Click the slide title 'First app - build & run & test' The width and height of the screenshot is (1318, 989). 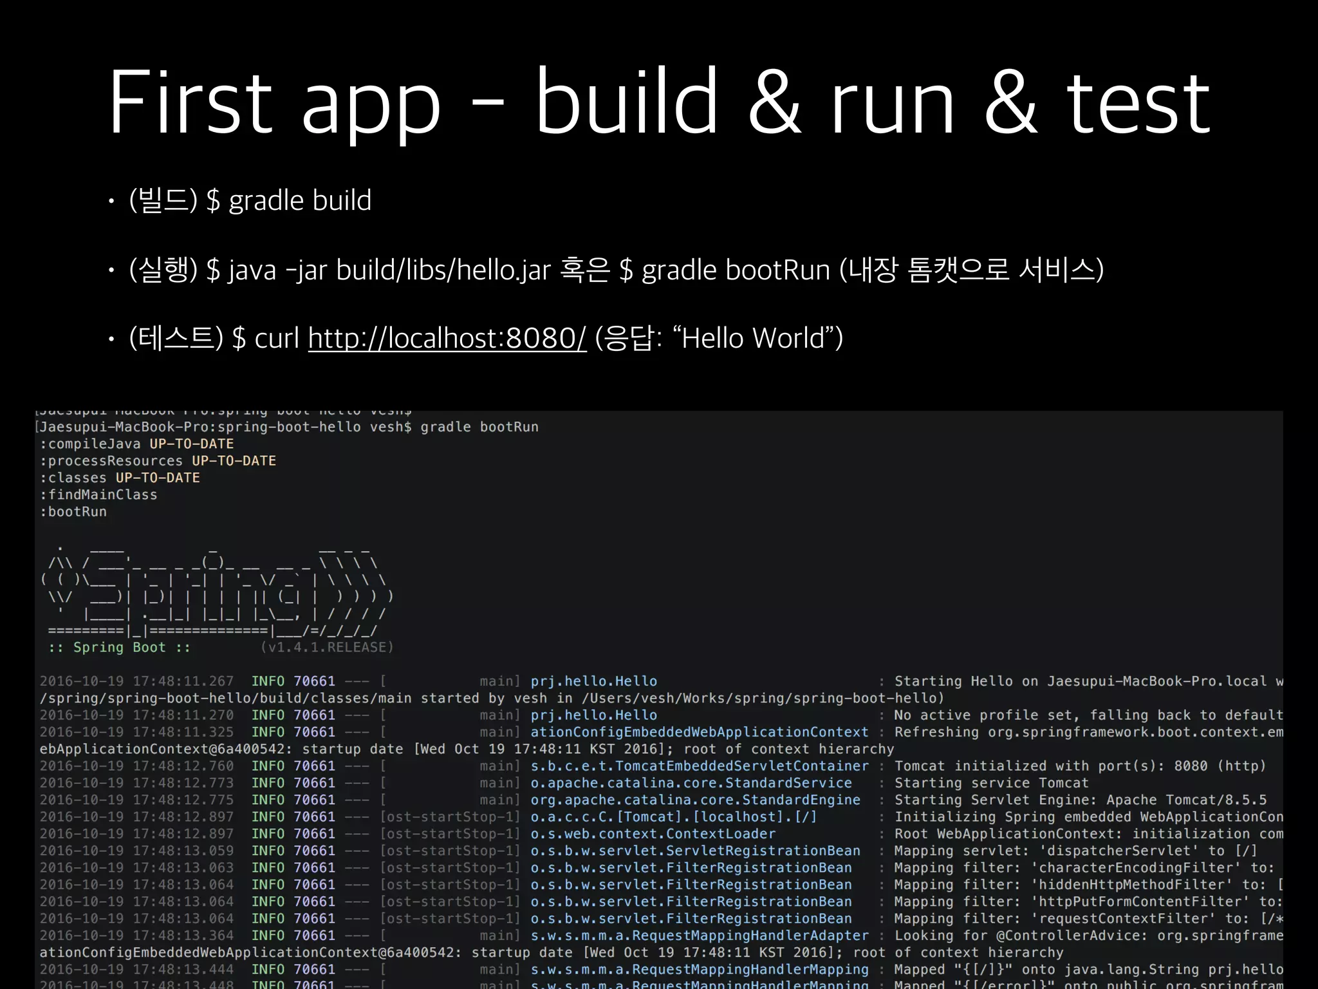(659, 102)
